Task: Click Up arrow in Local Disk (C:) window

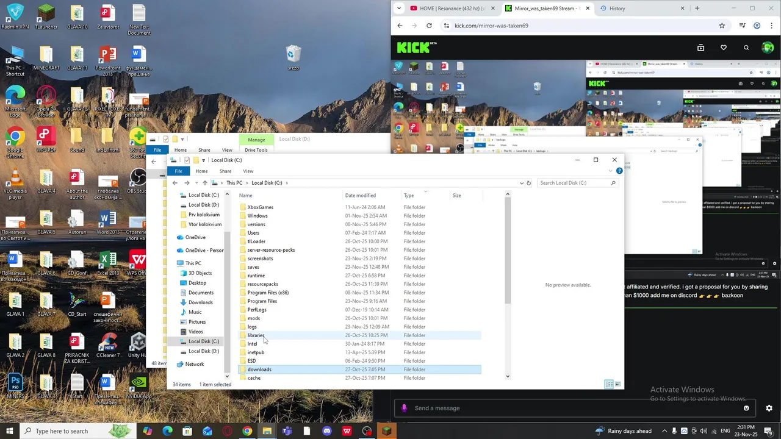Action: (204, 183)
